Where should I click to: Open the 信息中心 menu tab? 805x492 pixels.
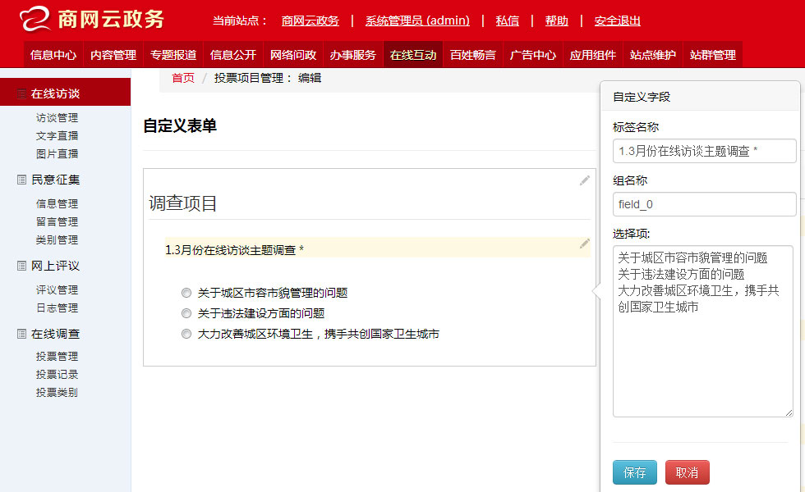pos(53,54)
